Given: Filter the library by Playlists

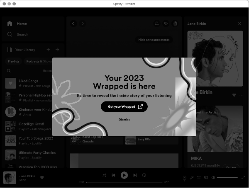Looking at the screenshot, I should coord(13,61).
